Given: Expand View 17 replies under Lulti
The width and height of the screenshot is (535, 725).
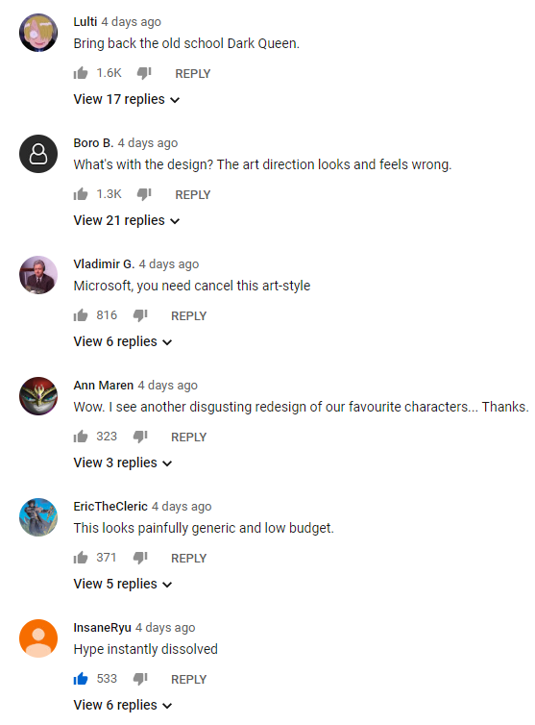Looking at the screenshot, I should tap(127, 99).
